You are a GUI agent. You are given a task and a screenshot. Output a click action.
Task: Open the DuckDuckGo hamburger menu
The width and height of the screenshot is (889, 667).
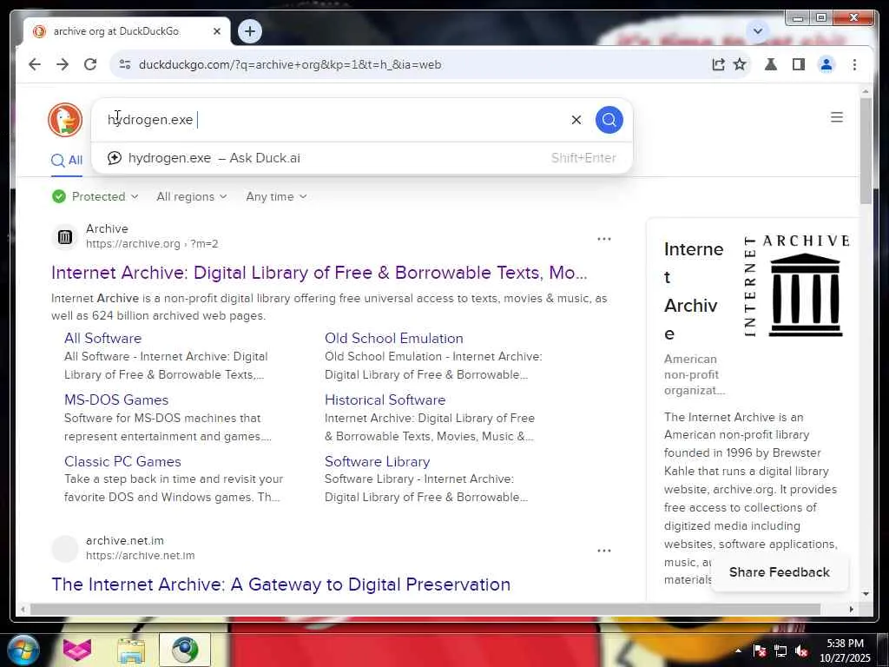[x=836, y=117]
